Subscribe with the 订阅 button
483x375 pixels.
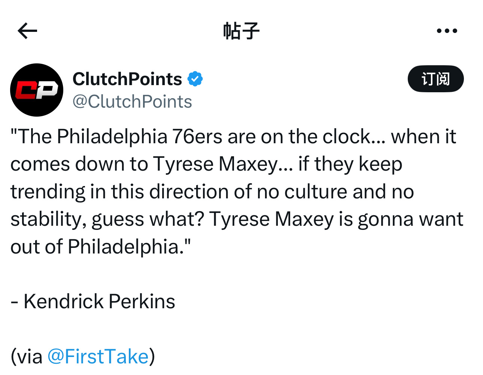436,79
